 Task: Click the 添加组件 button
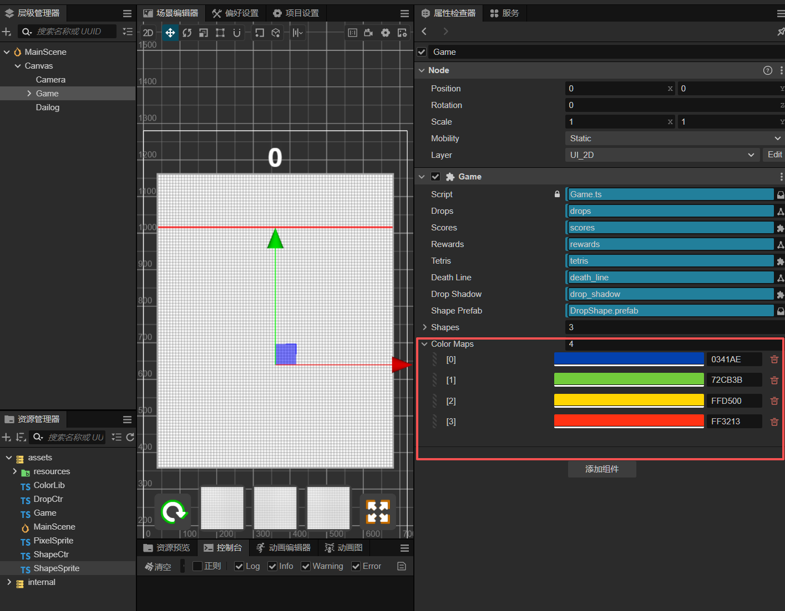pos(602,469)
